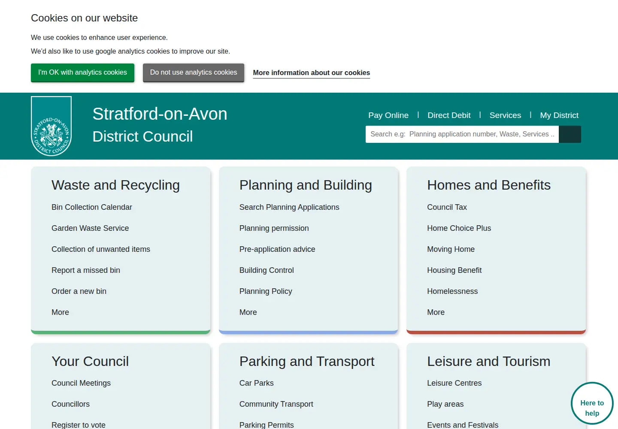Open the Pay Online menu item

coord(388,115)
